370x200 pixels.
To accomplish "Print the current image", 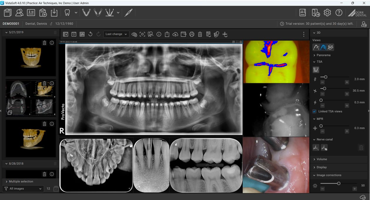I will pyautogui.click(x=192, y=34).
